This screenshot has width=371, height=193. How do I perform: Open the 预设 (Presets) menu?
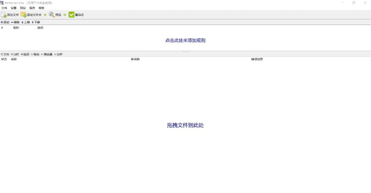point(23,8)
